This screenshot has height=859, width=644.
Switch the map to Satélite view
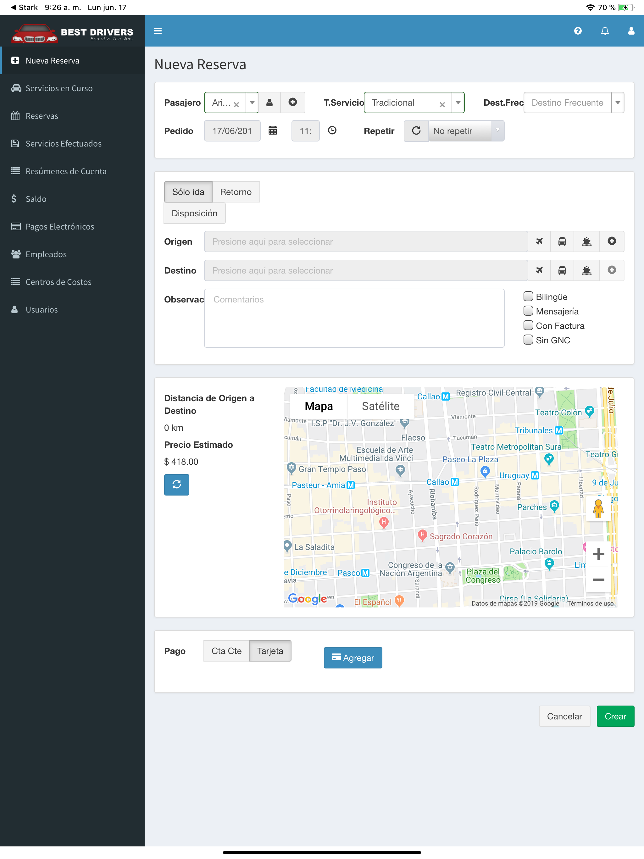click(381, 406)
